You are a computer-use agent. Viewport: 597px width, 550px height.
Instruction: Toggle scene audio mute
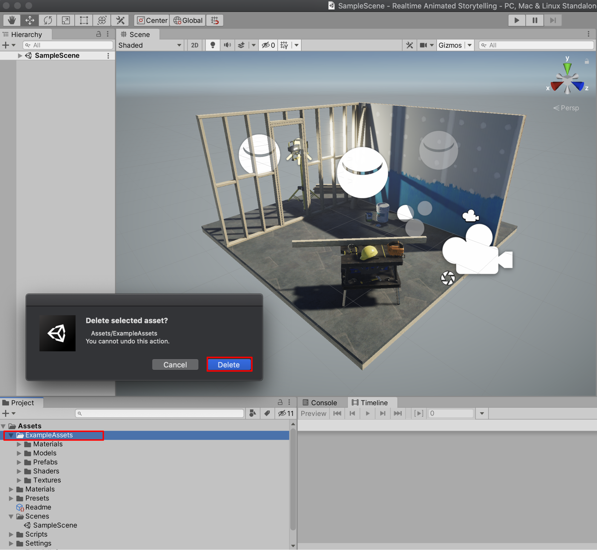(x=228, y=45)
